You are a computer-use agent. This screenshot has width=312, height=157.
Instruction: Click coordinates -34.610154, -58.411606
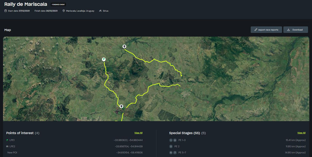(129, 153)
